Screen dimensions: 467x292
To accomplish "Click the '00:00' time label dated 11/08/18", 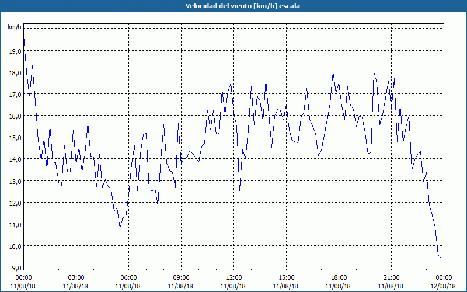I will (x=23, y=278).
